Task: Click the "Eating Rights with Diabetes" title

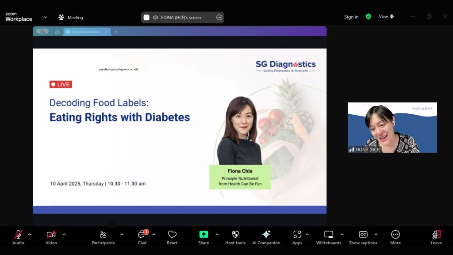Action: click(119, 117)
